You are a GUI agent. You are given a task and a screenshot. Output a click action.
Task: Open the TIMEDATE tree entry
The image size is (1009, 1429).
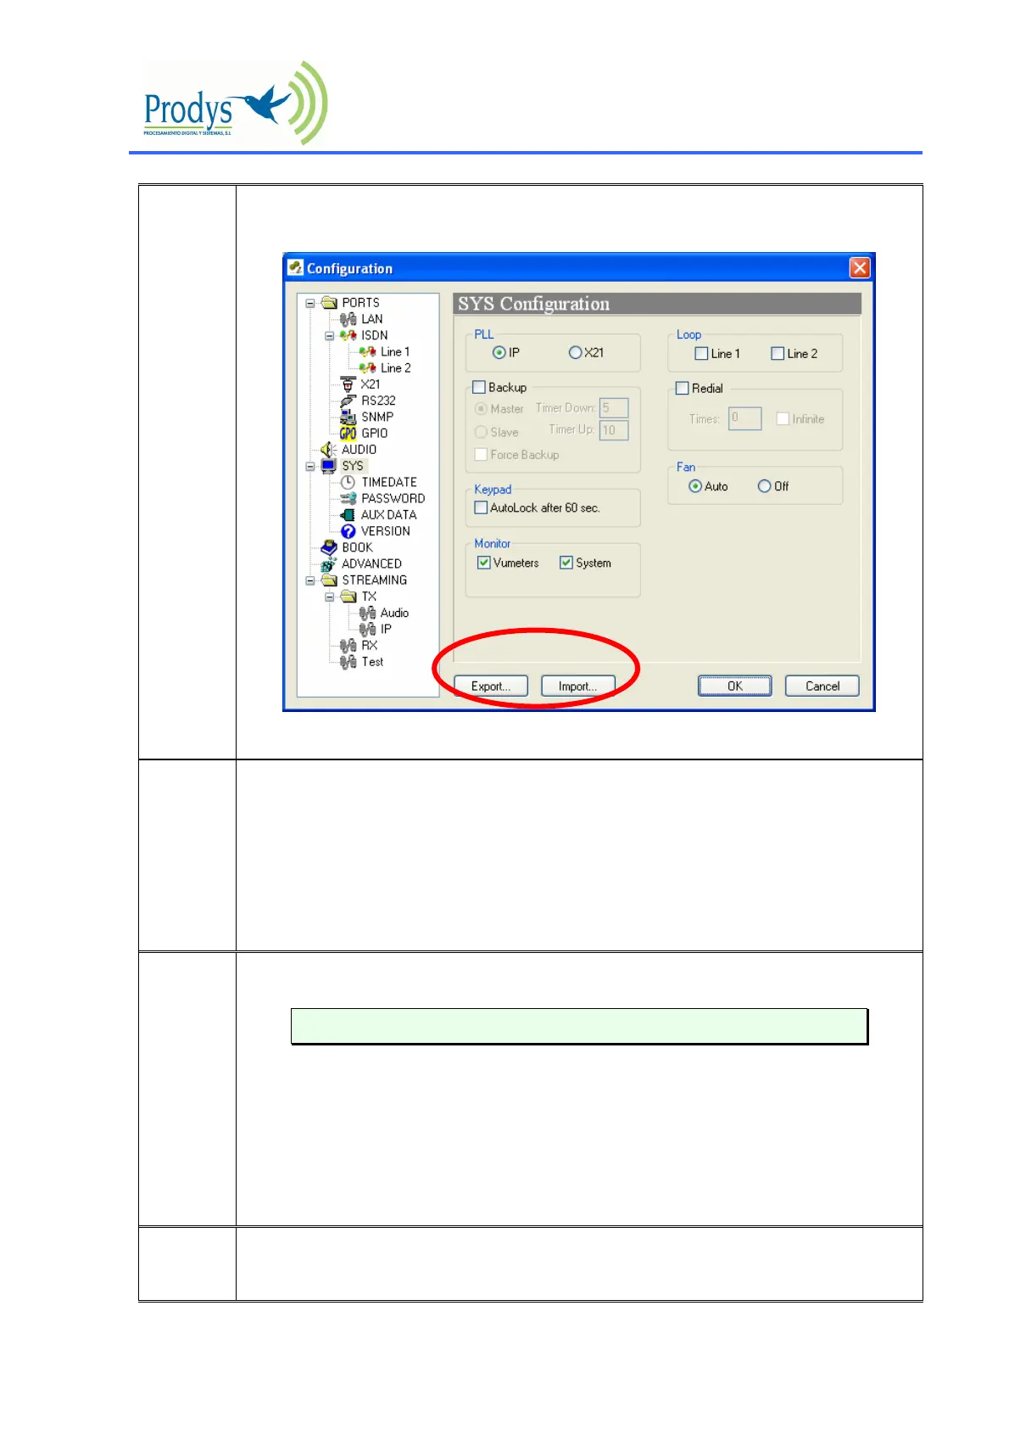coord(389,482)
